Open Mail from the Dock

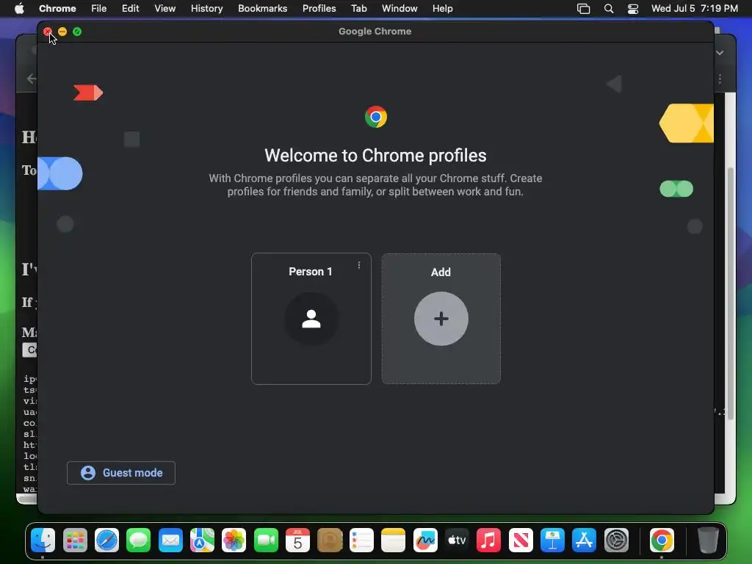tap(170, 540)
